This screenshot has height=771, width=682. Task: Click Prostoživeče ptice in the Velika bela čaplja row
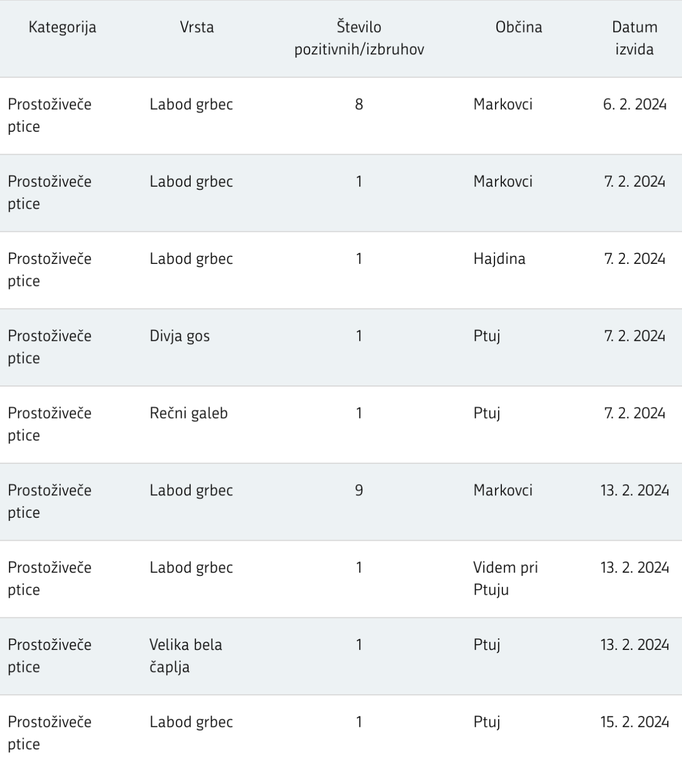coord(50,655)
